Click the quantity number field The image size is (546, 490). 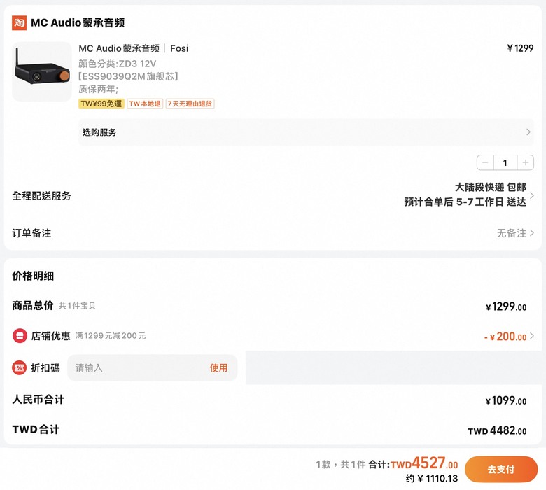505,162
